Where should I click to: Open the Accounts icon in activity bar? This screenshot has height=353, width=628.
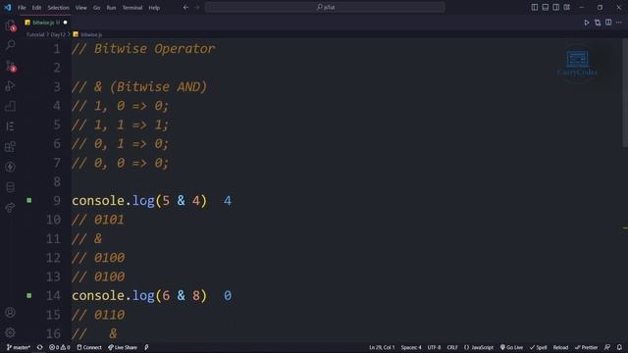(x=11, y=313)
